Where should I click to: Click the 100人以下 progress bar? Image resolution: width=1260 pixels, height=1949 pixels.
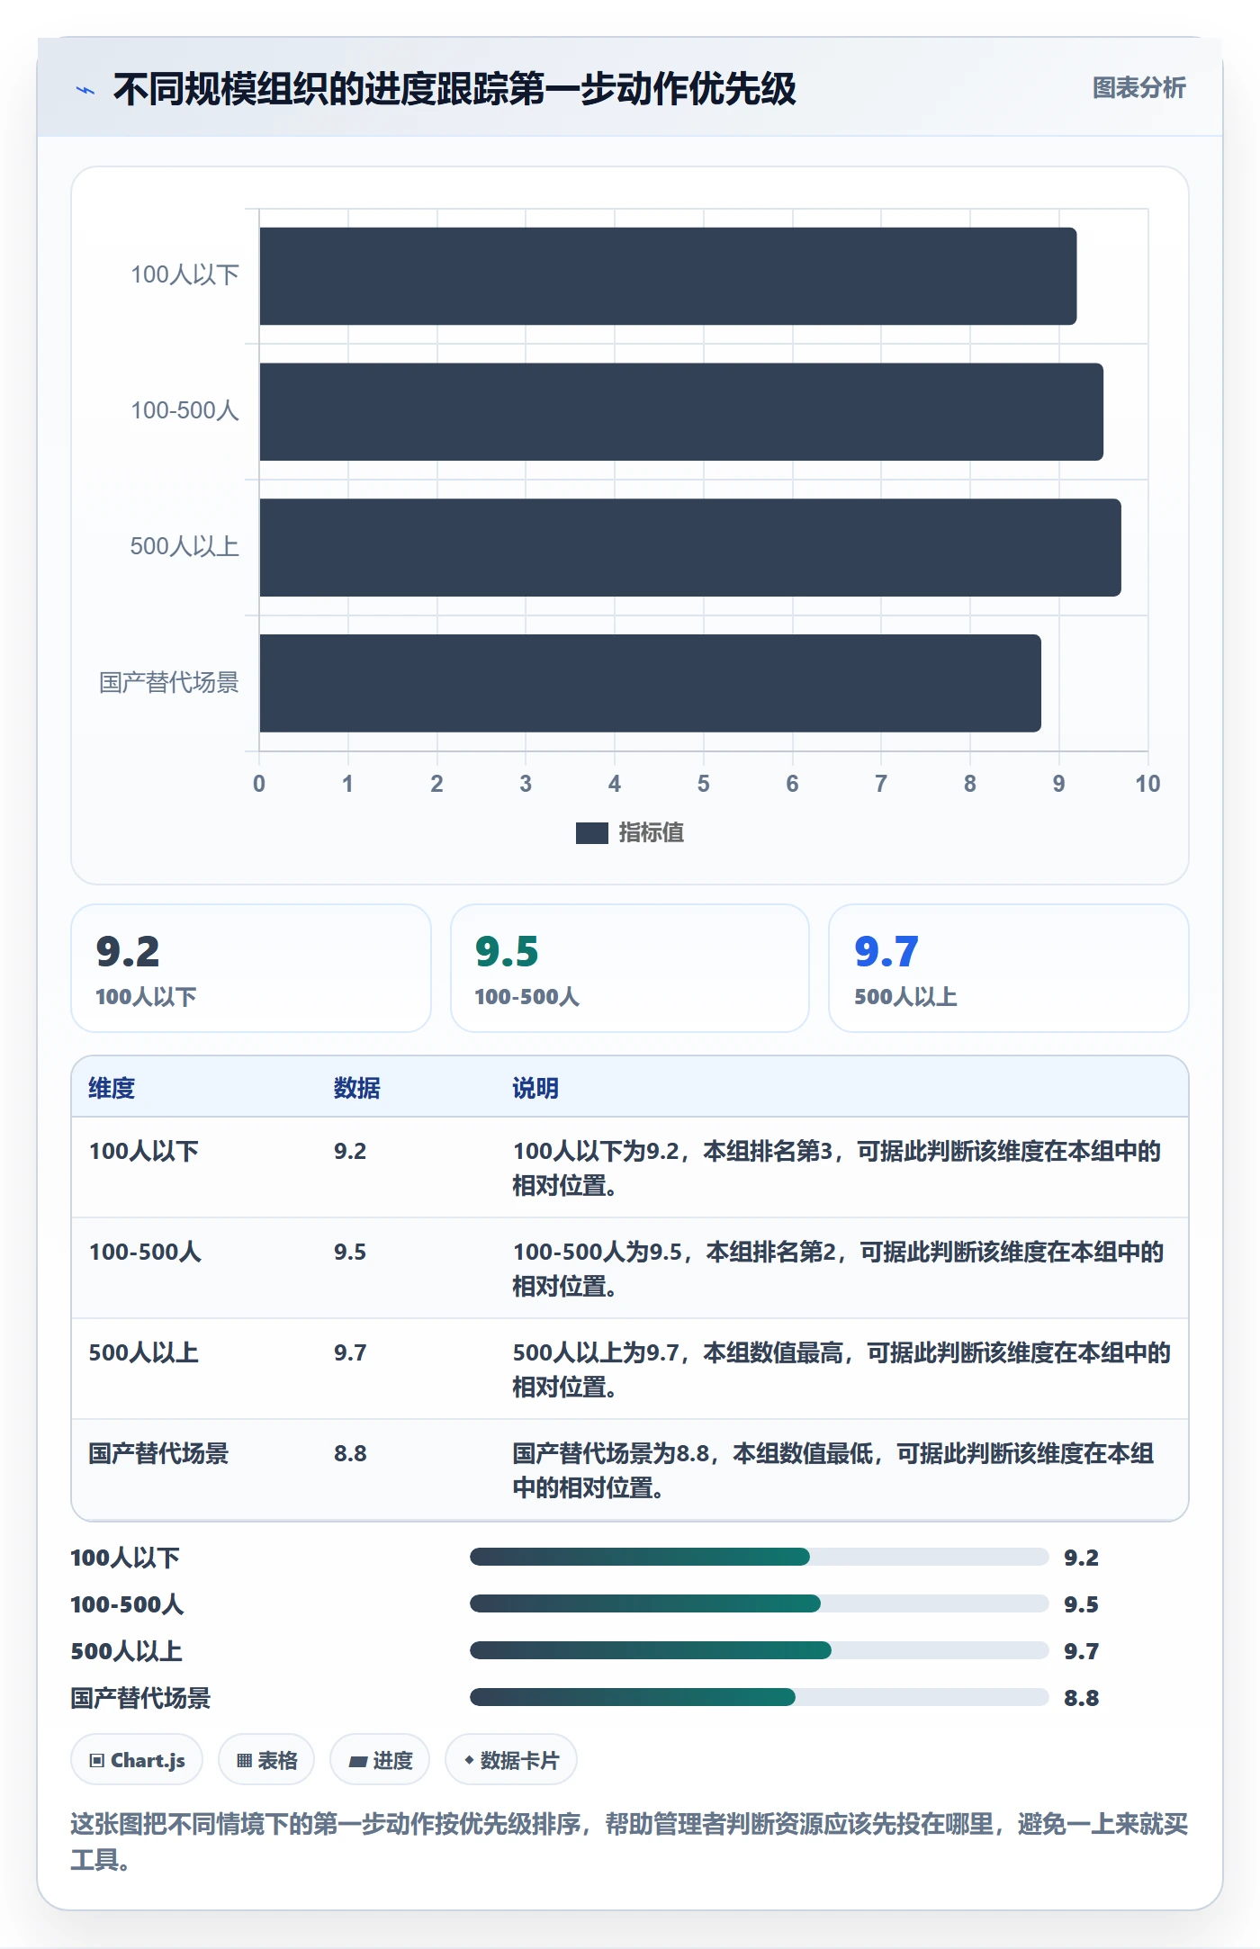(x=759, y=1557)
